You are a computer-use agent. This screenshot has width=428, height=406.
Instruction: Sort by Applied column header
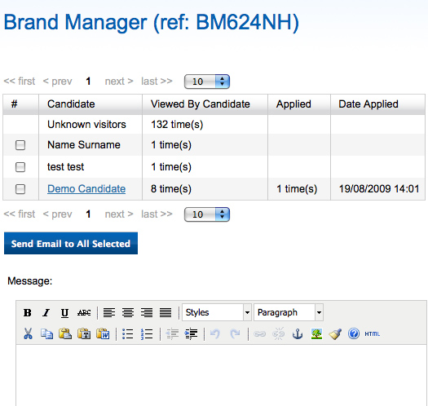299,104
